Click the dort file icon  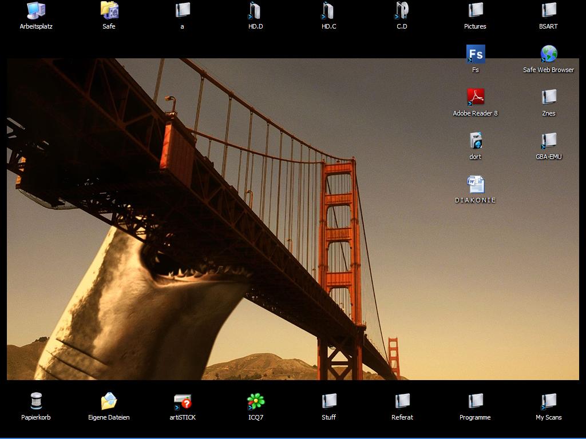(x=476, y=141)
